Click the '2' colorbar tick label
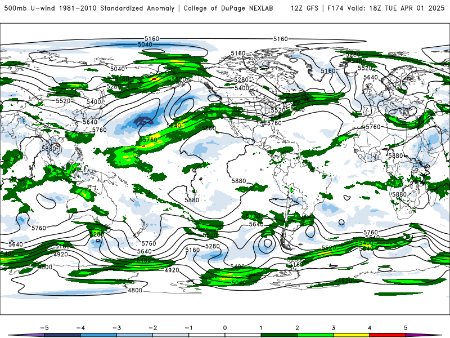The height and width of the screenshot is (338, 450). pos(298,328)
